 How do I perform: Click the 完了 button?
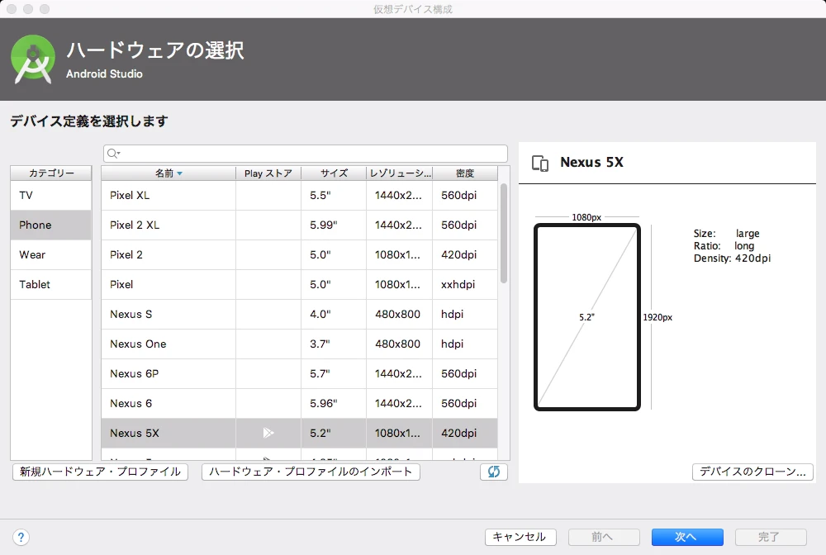[770, 537]
